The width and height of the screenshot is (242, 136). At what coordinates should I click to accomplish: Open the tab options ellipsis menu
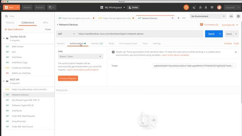[184, 18]
